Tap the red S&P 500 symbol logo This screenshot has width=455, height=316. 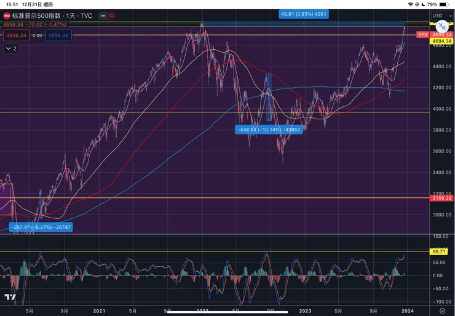point(7,15)
